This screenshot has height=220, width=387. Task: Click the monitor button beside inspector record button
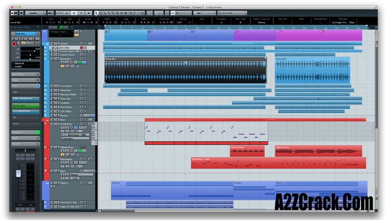click(18, 43)
